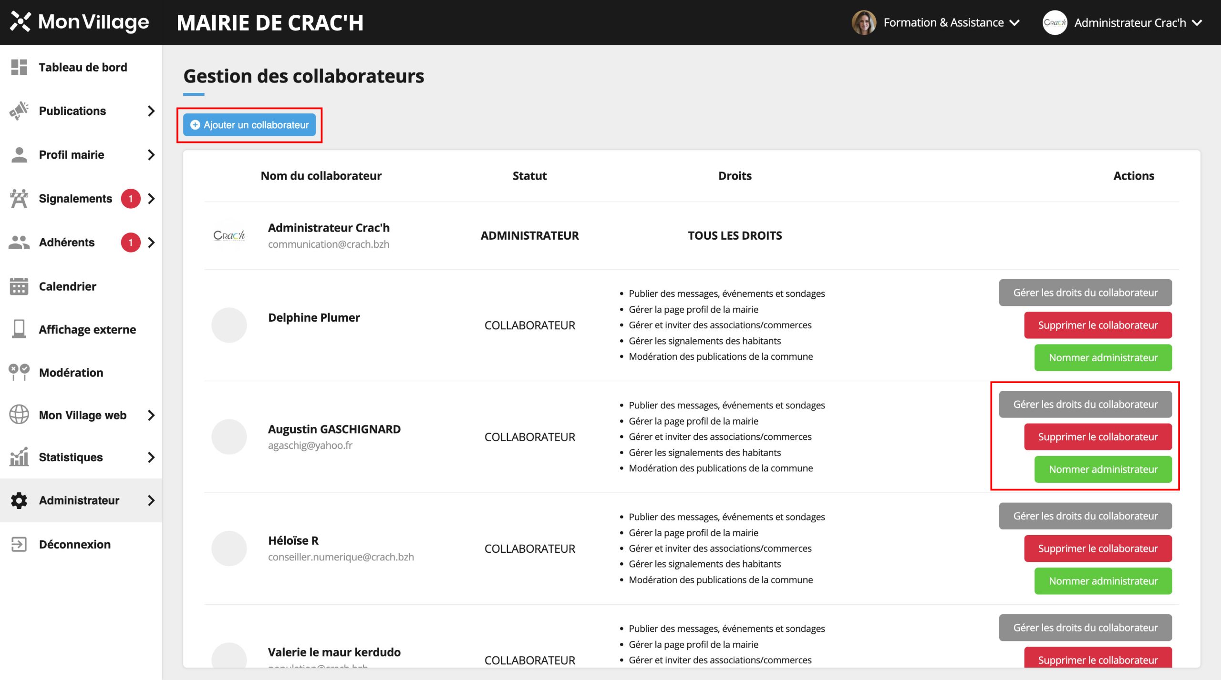Delete collaborator Delphine Plumer

tap(1097, 325)
